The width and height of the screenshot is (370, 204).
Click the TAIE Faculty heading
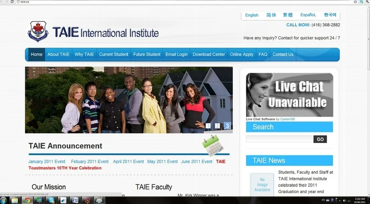(x=153, y=187)
